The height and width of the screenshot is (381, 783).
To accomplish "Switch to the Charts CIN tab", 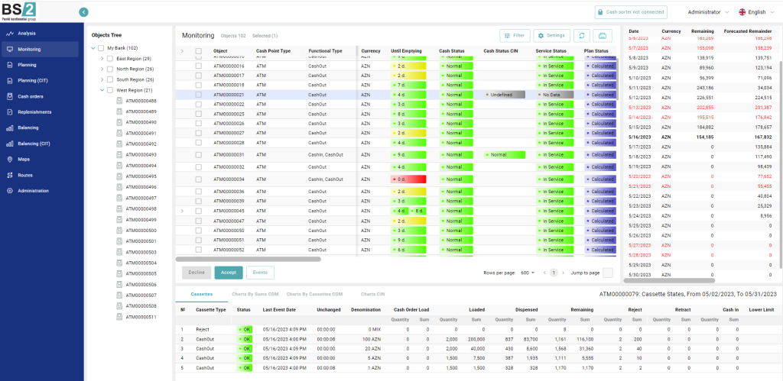I will click(x=372, y=294).
